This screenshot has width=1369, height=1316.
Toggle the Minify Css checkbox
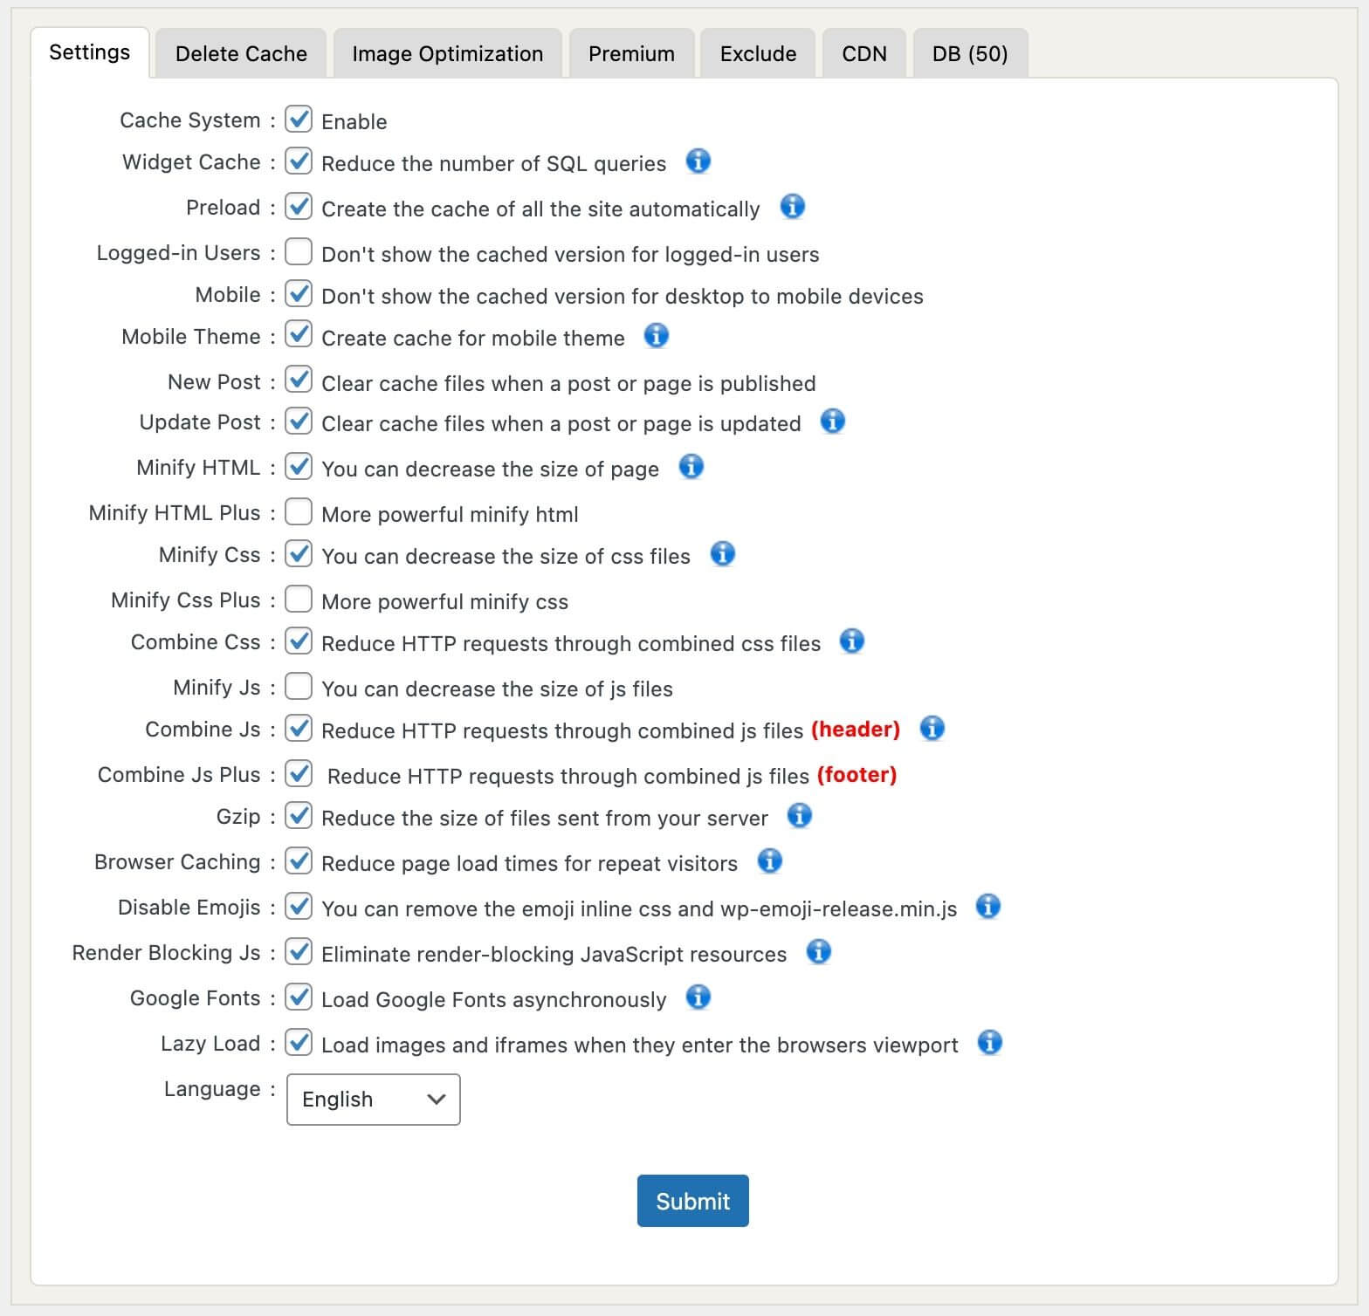pyautogui.click(x=299, y=553)
